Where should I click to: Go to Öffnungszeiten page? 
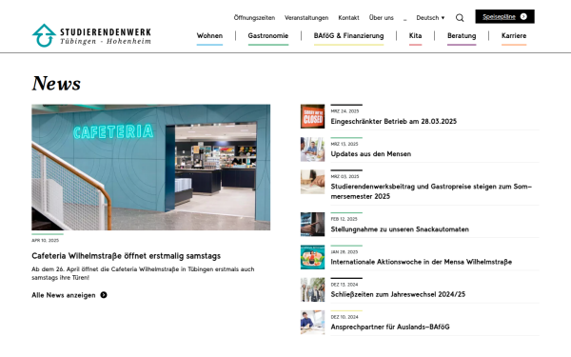(x=254, y=17)
